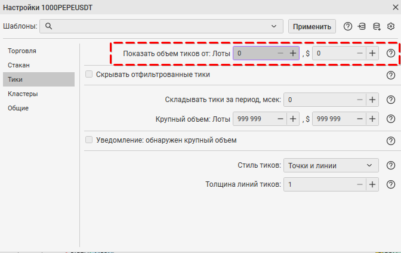Click the help icon next to Применить

pyautogui.click(x=348, y=26)
